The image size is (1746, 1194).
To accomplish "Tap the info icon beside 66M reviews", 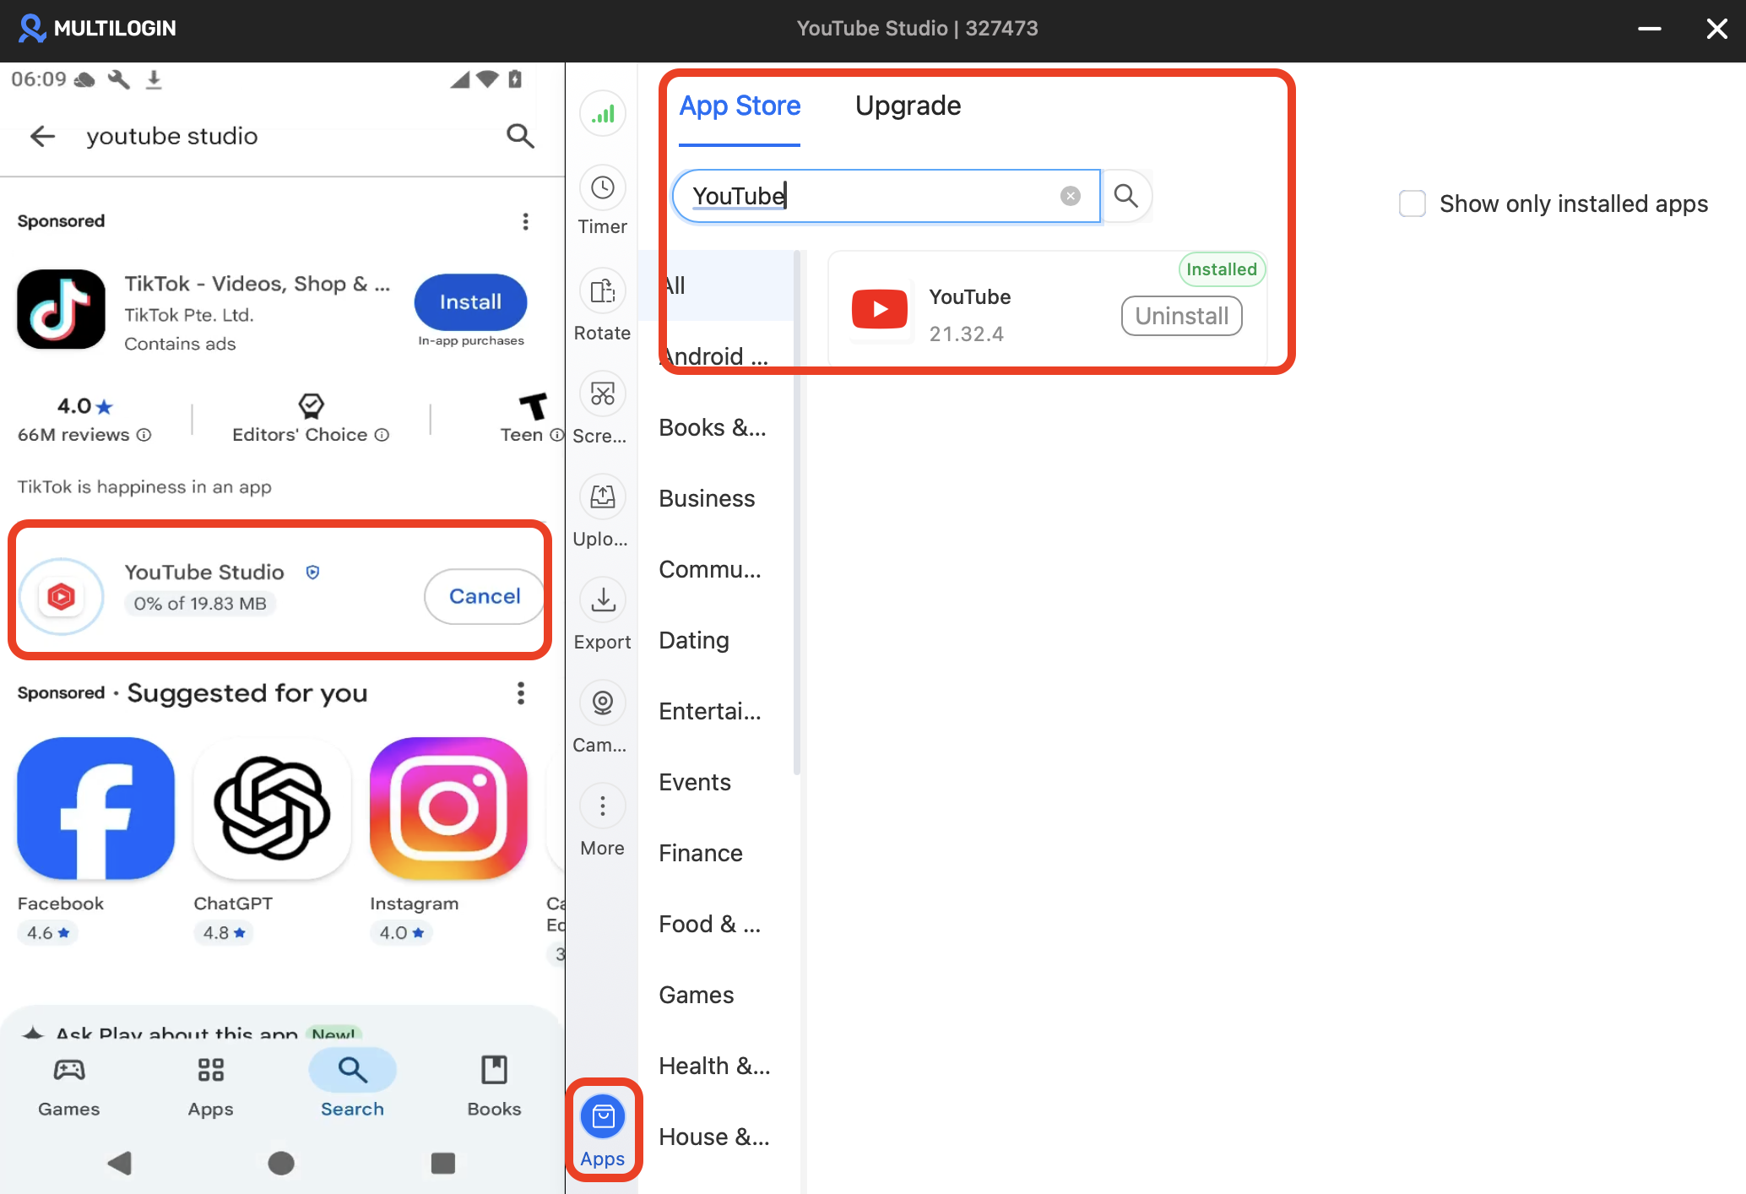I will (x=144, y=435).
